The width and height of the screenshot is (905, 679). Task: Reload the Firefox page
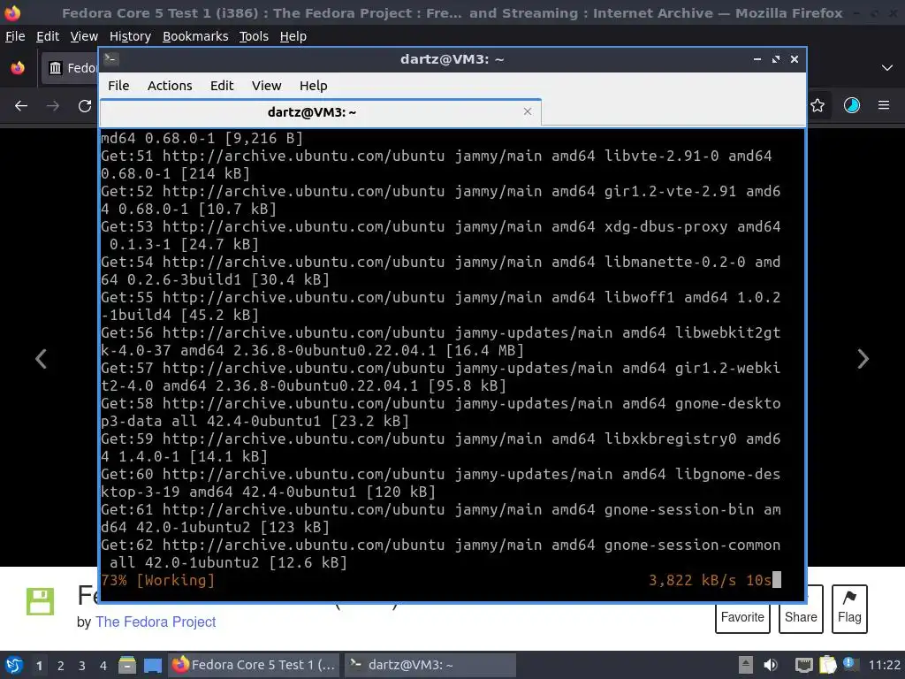click(85, 106)
